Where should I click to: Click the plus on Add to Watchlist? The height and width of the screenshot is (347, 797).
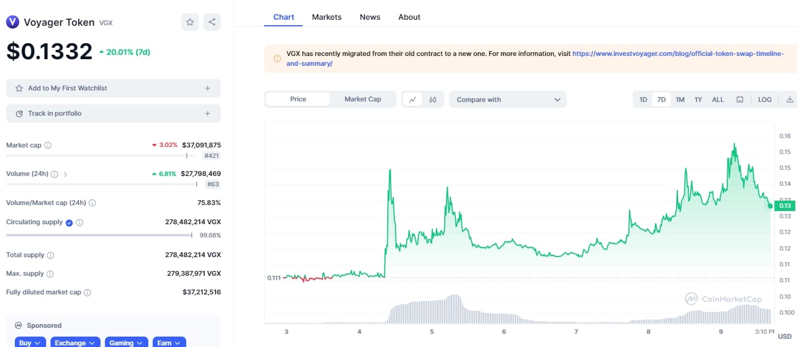click(x=208, y=88)
